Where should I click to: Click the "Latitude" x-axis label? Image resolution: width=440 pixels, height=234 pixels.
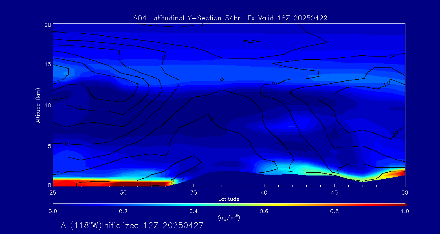[x=229, y=199]
